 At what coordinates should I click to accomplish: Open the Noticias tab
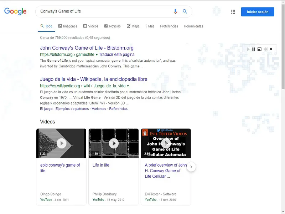coord(112,26)
